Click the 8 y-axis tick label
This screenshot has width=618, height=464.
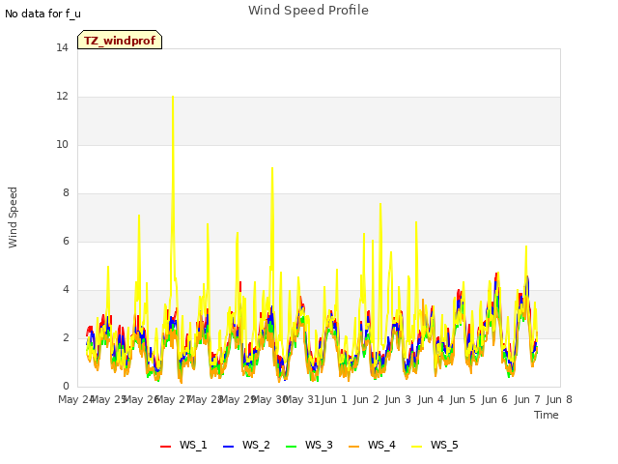click(66, 193)
